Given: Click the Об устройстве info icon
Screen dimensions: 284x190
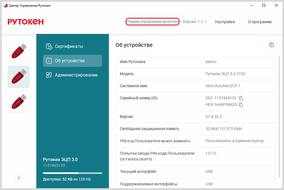Looking at the screenshot, I should pos(49,61).
